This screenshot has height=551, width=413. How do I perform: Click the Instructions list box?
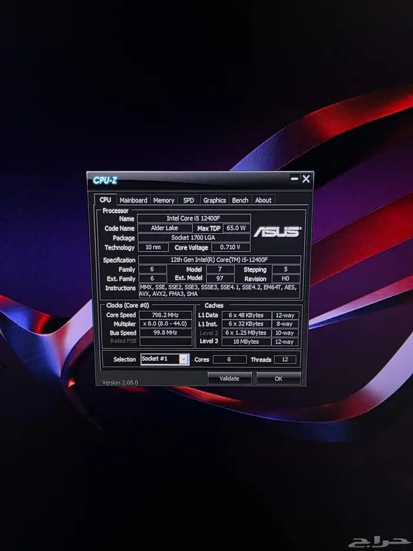tap(219, 290)
